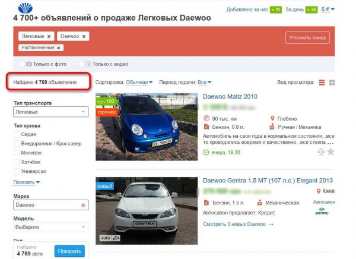Click the Уточнить поиск button
The width and height of the screenshot is (356, 259).
(307, 38)
